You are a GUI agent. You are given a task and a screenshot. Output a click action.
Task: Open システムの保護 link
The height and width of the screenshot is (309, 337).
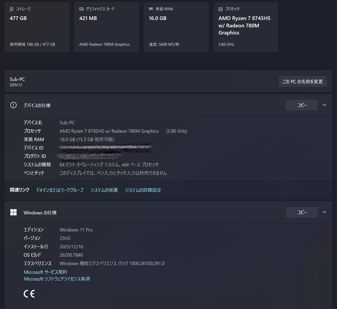click(x=104, y=190)
